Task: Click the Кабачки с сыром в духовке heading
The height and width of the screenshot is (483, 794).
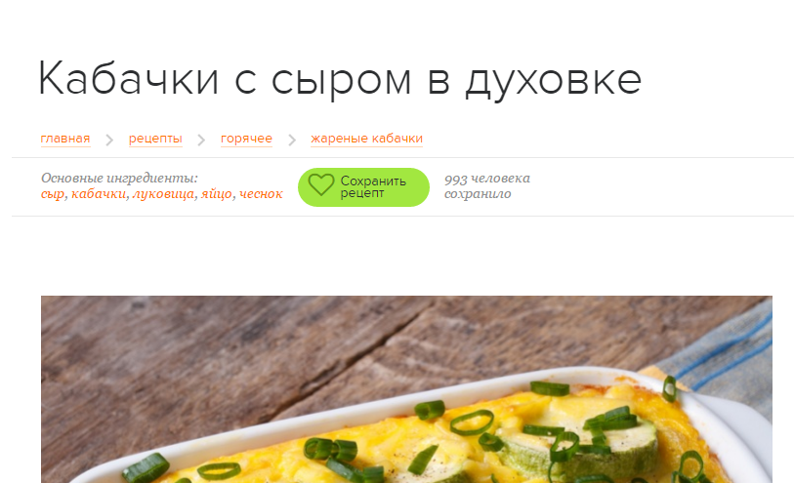Action: click(340, 79)
